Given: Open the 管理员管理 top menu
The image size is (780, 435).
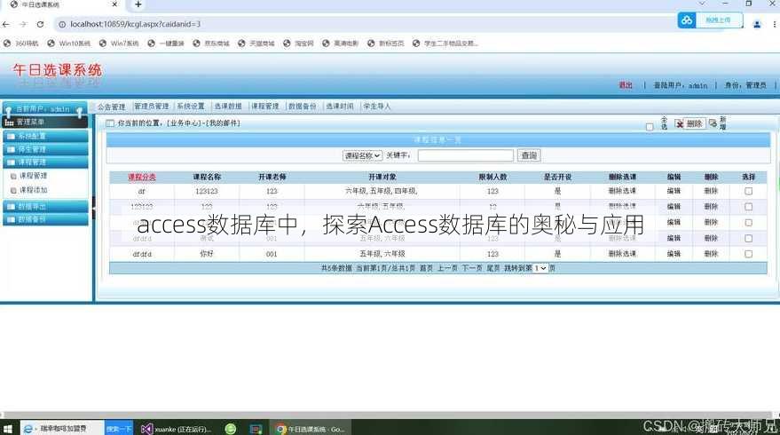Looking at the screenshot, I should (x=151, y=107).
